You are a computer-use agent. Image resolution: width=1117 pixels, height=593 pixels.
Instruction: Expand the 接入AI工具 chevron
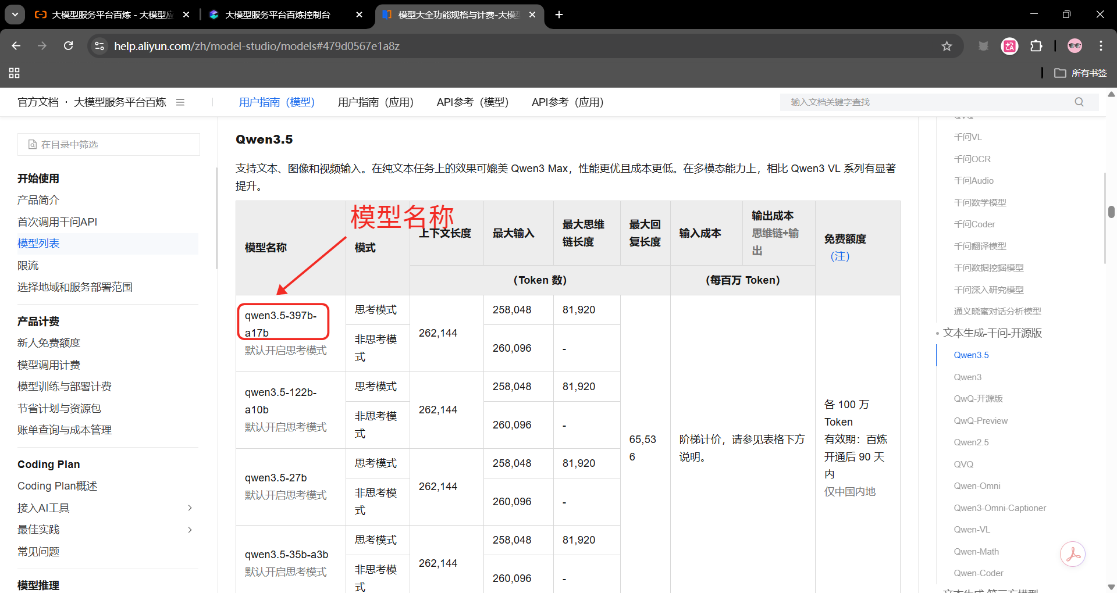[x=190, y=508]
